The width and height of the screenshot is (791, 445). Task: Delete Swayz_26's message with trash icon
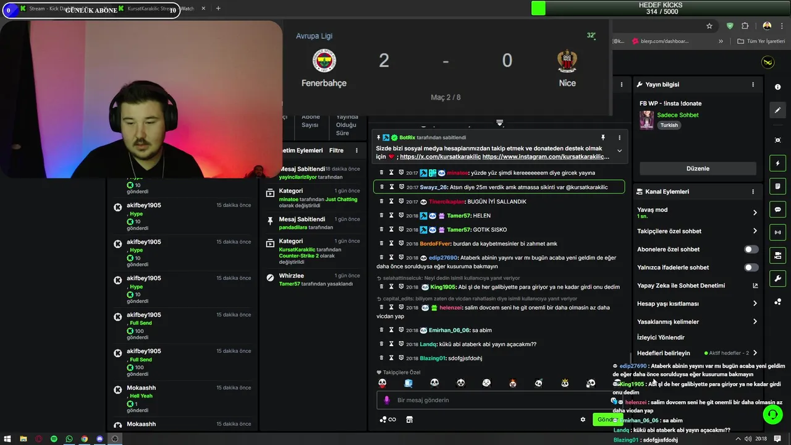click(x=381, y=187)
